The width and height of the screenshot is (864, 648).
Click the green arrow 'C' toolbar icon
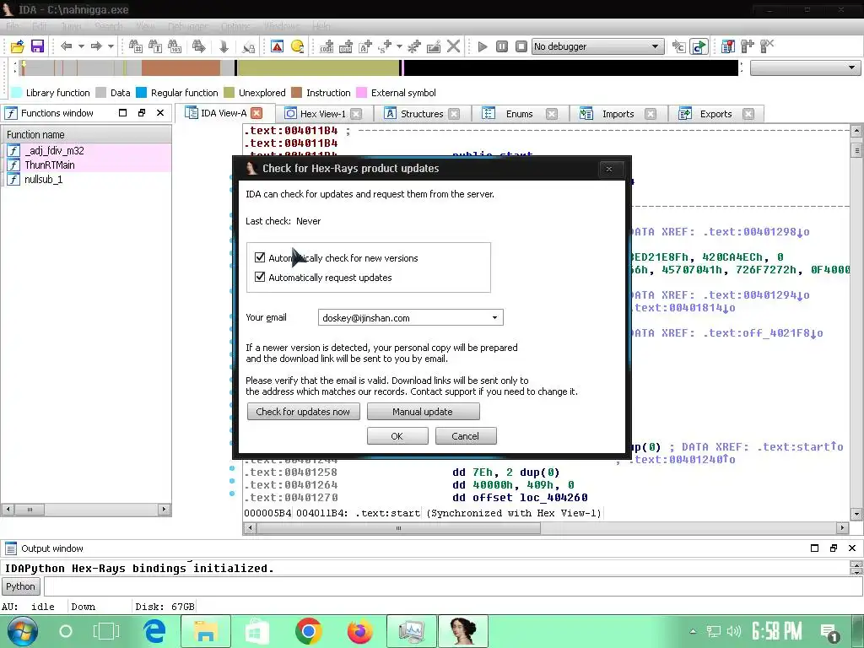[699, 46]
